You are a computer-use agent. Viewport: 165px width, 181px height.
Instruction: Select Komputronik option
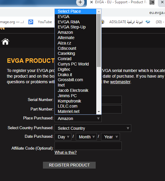76,101
